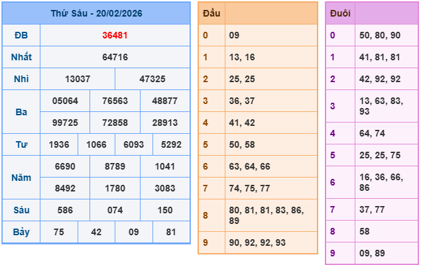Click fifth prize number 3083
Screen dimensions: 421x267
click(164, 188)
